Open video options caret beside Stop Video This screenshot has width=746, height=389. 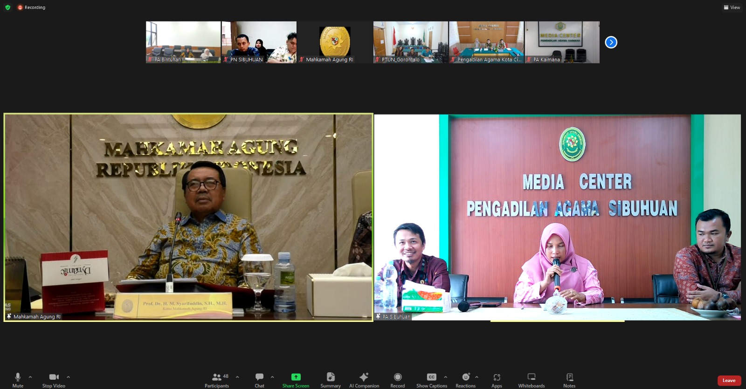click(x=68, y=377)
